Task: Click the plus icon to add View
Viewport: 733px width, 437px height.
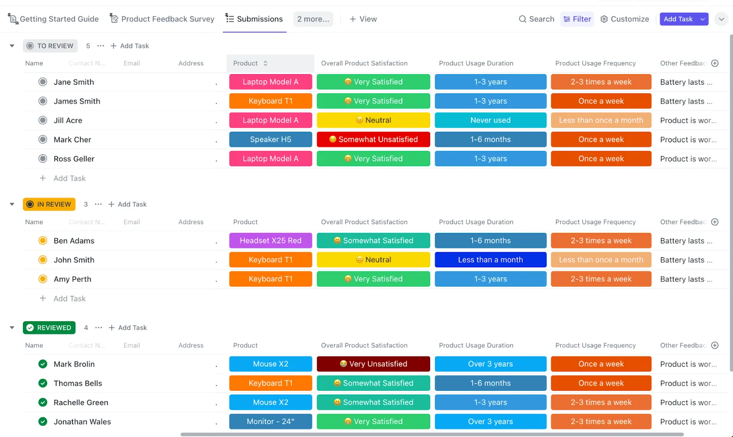Action: click(353, 19)
